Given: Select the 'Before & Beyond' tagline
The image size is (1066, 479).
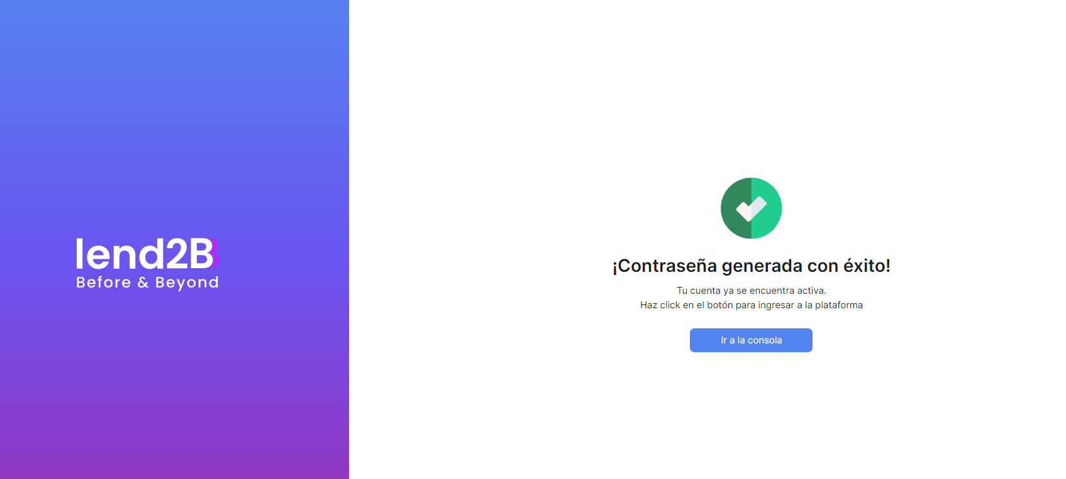Looking at the screenshot, I should click(147, 283).
